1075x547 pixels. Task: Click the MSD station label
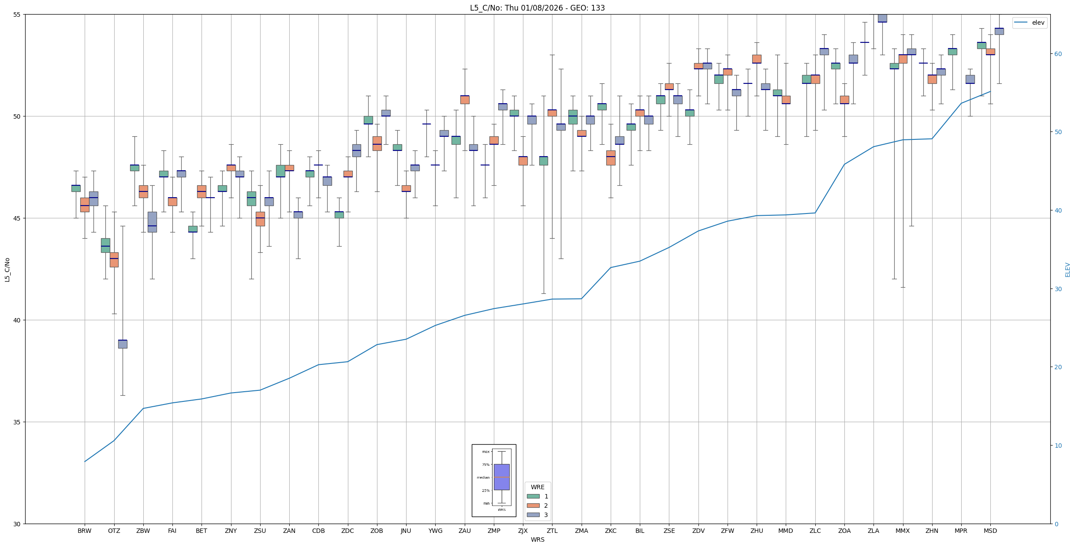[990, 531]
